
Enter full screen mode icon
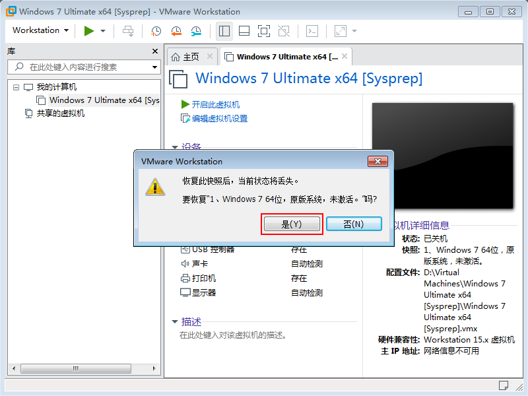263,31
